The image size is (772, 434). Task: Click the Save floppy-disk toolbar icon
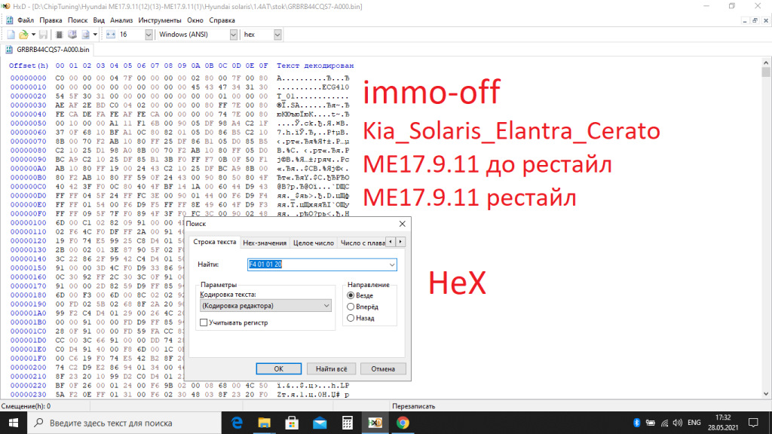click(43, 35)
